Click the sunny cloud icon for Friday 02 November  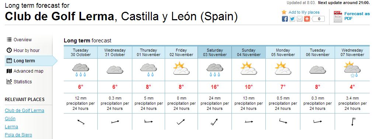(x=181, y=68)
